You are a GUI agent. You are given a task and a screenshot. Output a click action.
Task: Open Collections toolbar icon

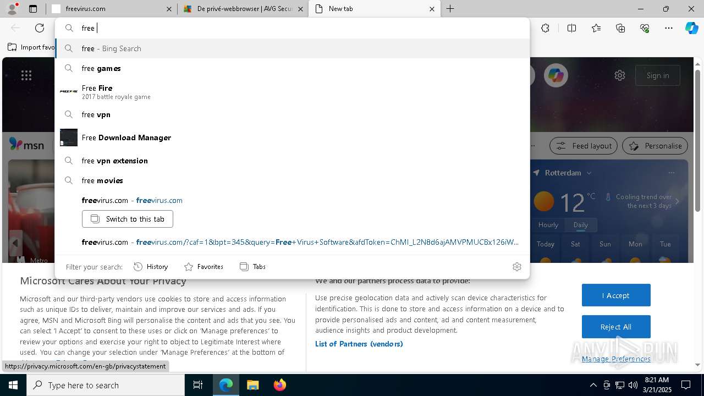click(x=620, y=28)
